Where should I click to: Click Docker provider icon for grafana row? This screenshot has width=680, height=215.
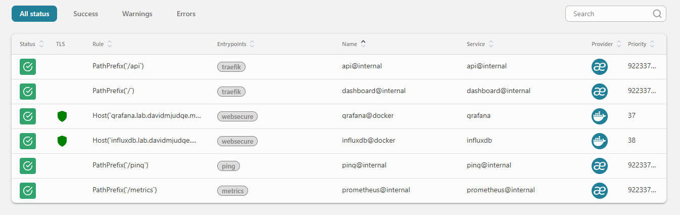pos(600,116)
